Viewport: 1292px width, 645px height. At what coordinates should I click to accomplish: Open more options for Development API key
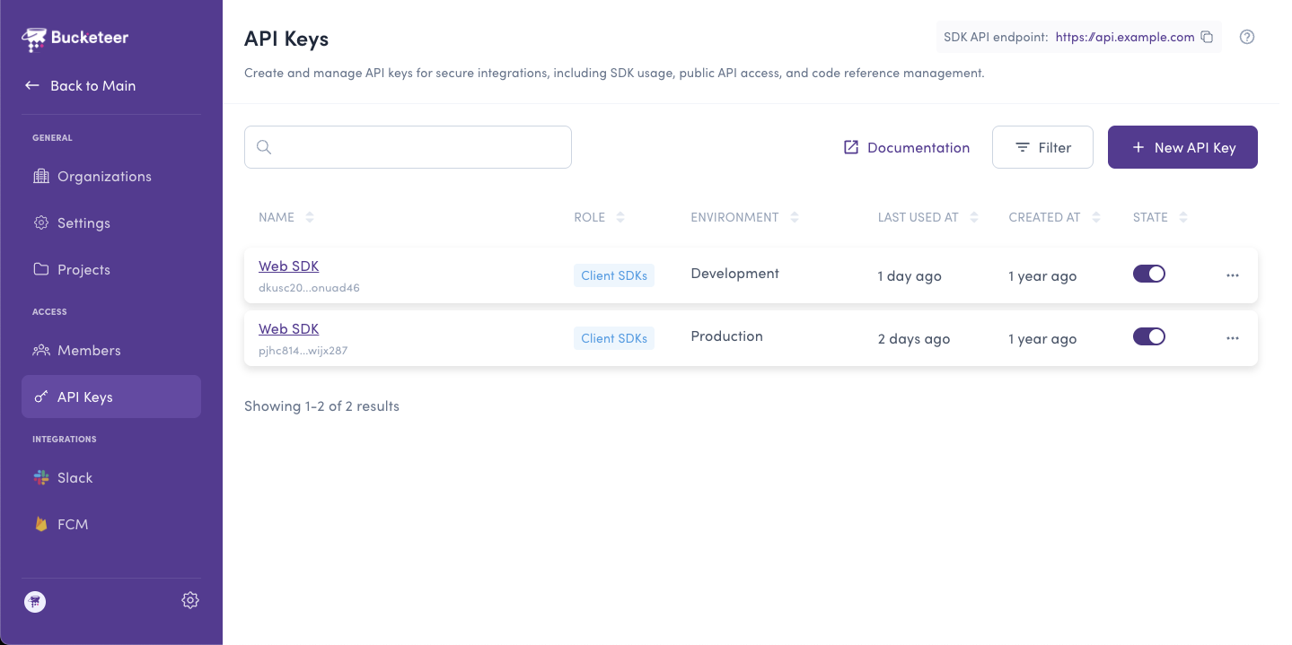pos(1232,275)
